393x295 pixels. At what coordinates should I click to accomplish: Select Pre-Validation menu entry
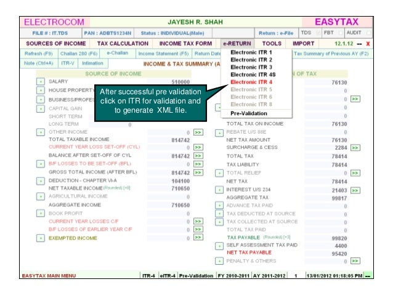[249, 113]
